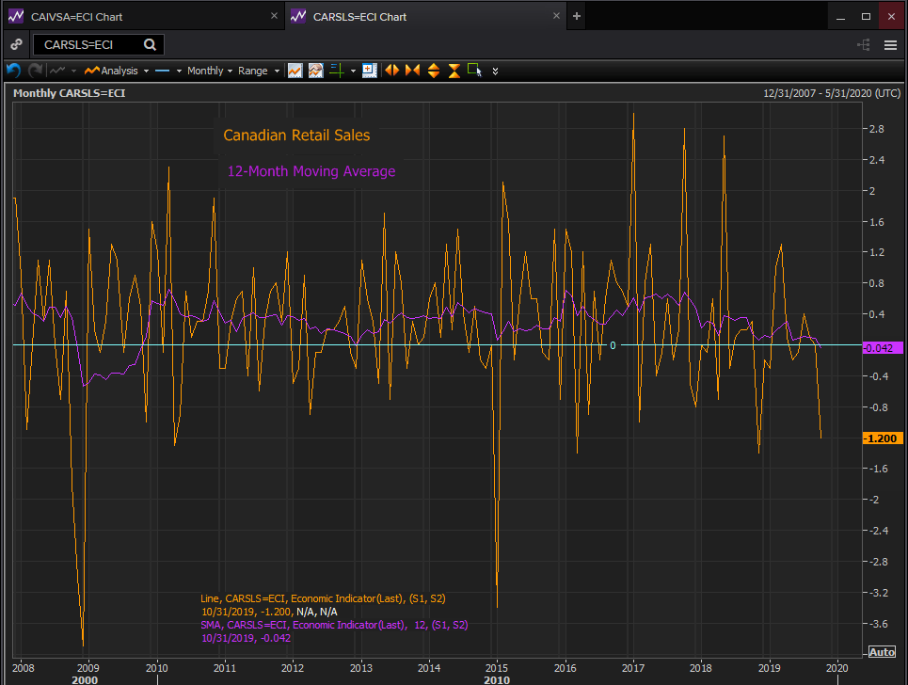Click the SMA CARSLS=ECI legend text
Screen dimensions: 908x685
(x=334, y=625)
